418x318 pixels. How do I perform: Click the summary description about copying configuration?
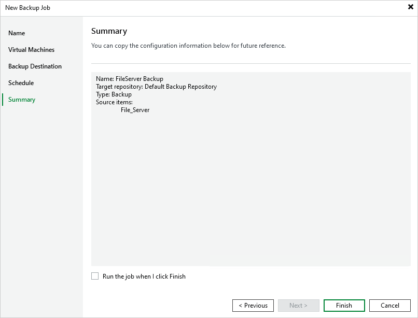coord(188,46)
